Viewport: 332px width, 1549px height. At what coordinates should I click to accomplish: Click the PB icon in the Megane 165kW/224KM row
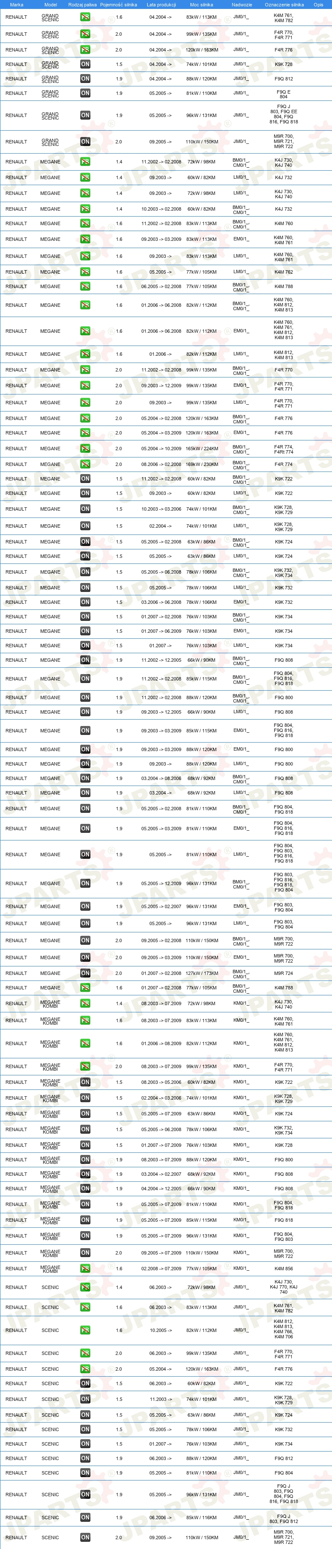click(x=85, y=448)
